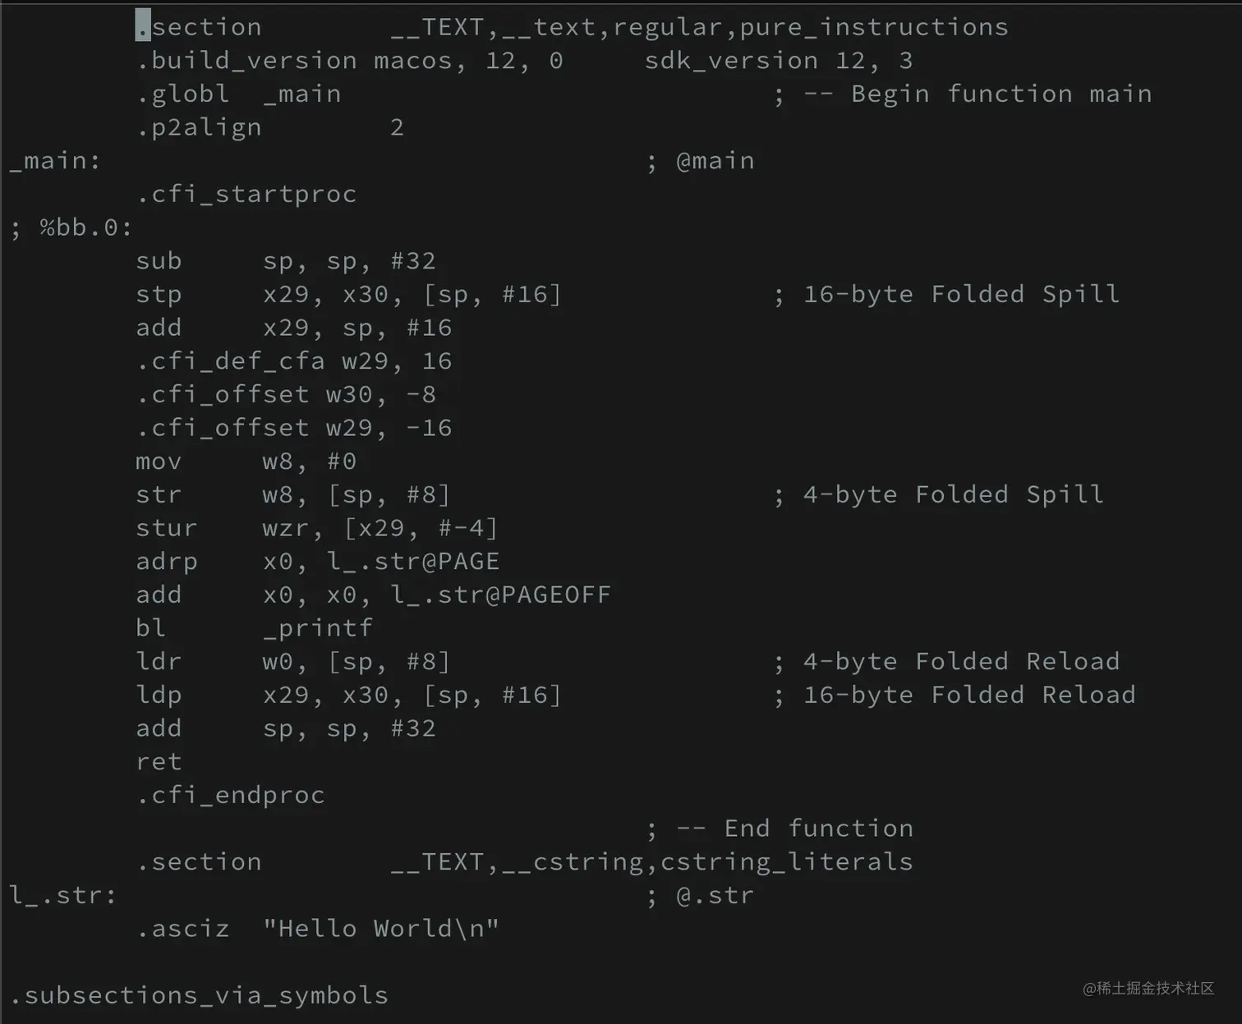
Task: Click the .subsections_via_symbols line
Action: [199, 995]
